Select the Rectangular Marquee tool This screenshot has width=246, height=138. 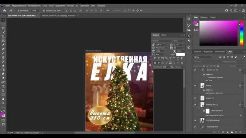point(3,24)
